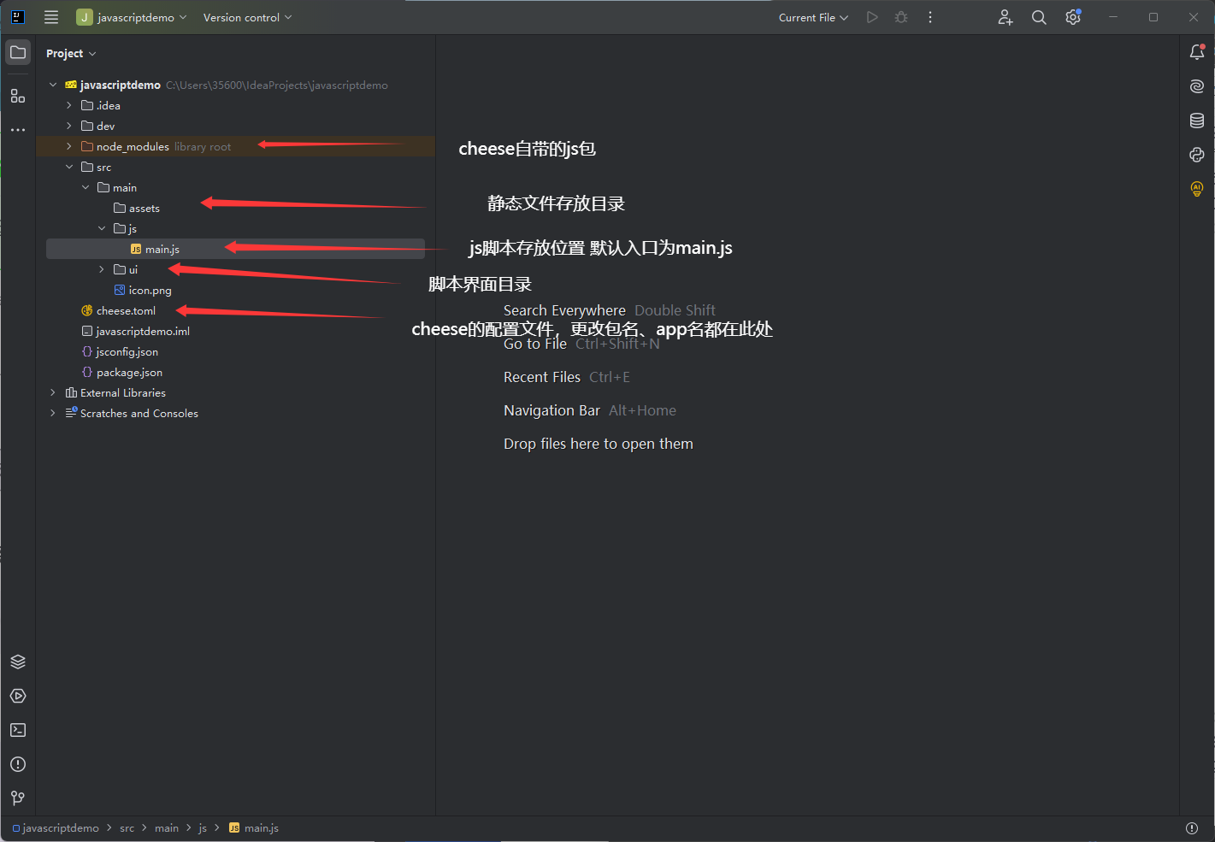The width and height of the screenshot is (1215, 842).
Task: Open the Project view dropdown
Action: click(71, 53)
